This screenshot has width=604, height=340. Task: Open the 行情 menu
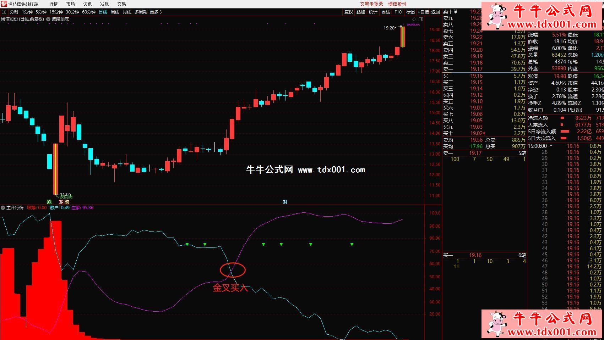point(53,4)
